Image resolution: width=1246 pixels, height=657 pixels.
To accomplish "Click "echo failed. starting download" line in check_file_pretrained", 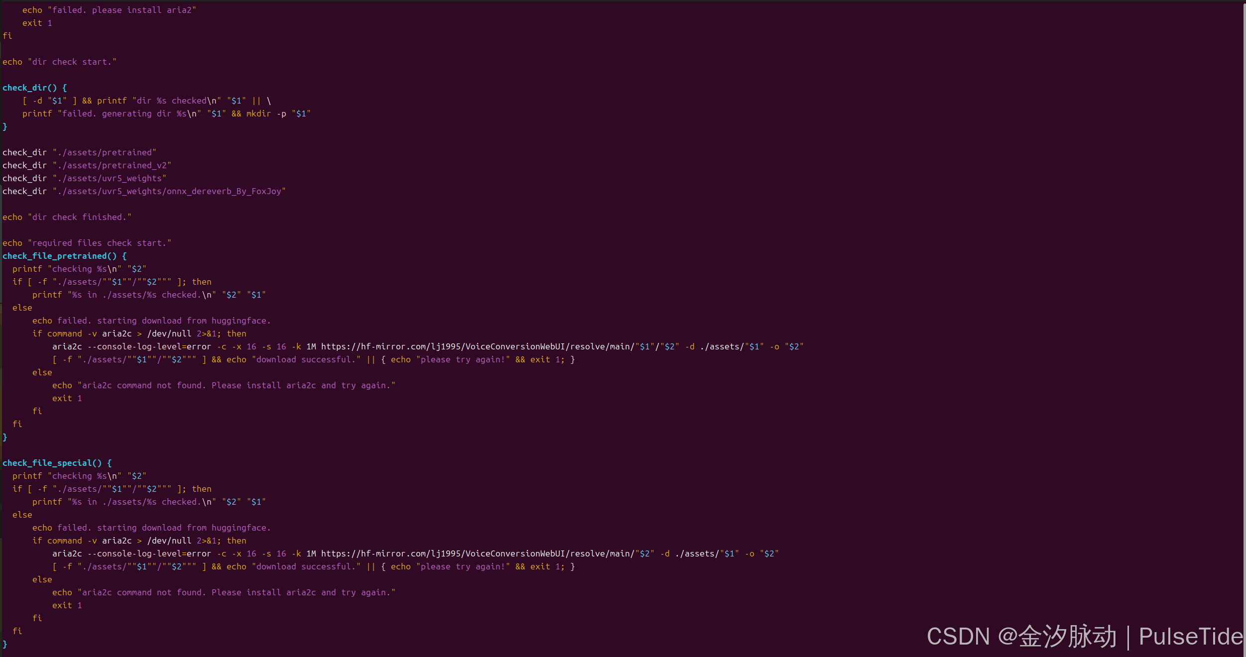I will (151, 321).
